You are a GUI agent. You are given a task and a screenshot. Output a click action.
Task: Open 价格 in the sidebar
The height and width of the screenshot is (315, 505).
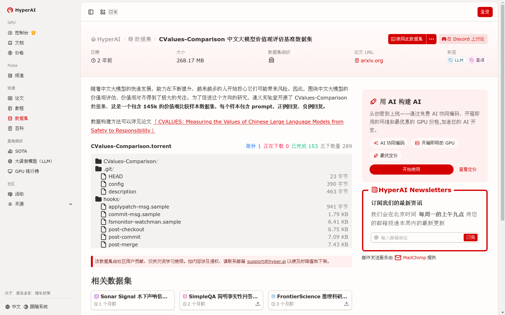(x=16, y=53)
